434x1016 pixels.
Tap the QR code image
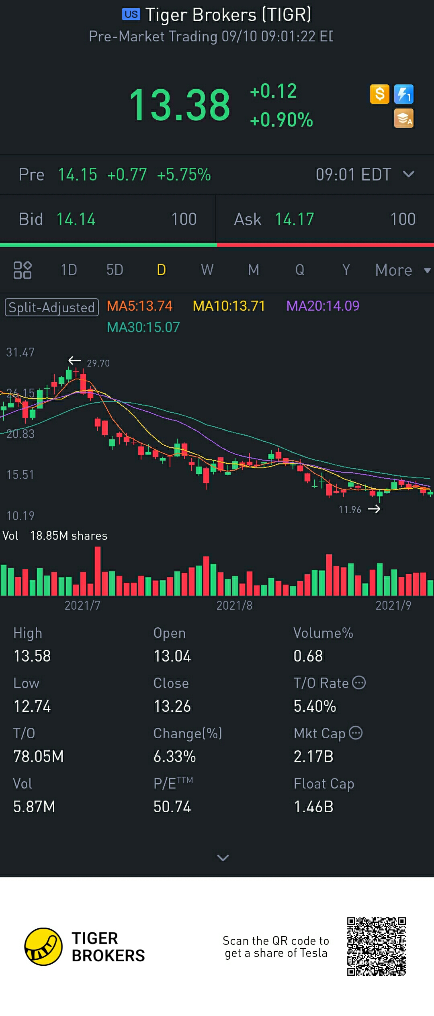(x=377, y=946)
